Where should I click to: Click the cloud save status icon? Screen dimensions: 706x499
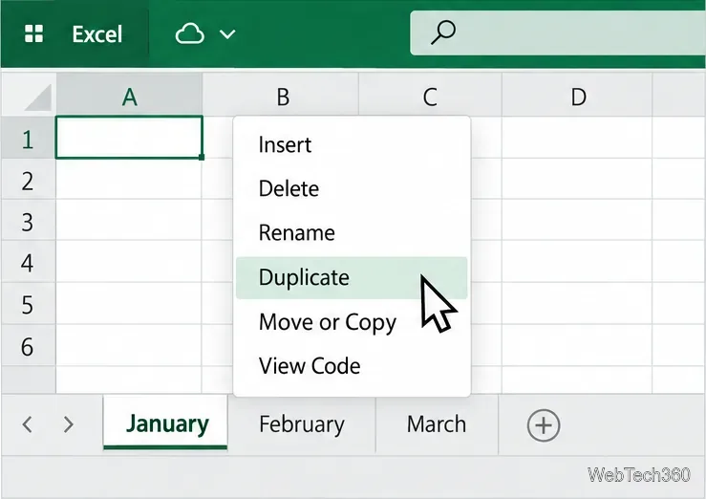[189, 33]
